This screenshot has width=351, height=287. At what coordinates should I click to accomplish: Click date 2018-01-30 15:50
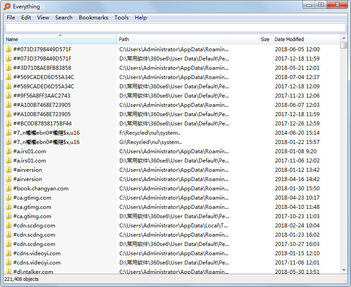(x=297, y=189)
